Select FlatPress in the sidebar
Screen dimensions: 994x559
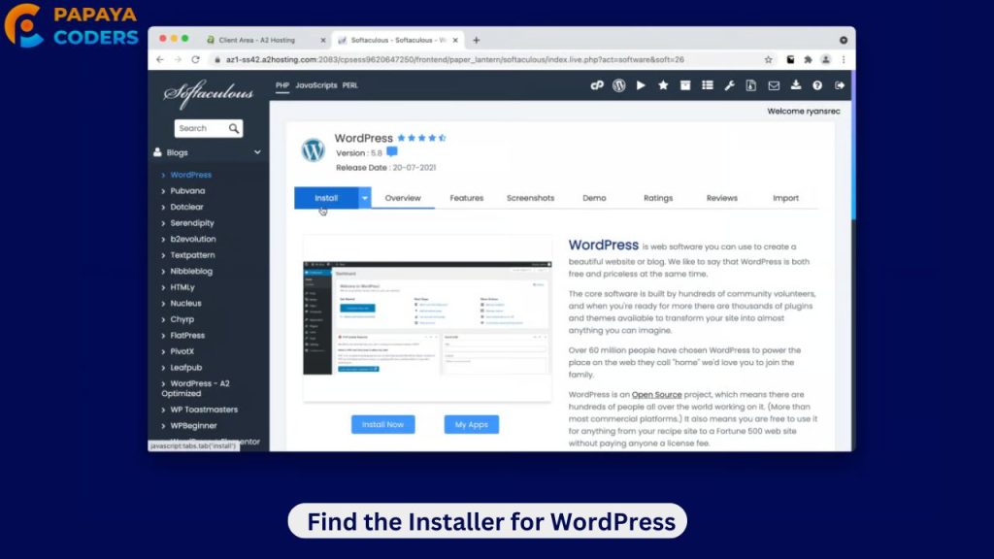point(187,335)
